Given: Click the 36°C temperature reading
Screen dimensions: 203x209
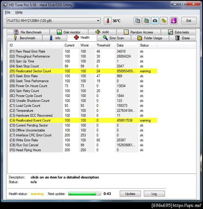Looking at the screenshot, I should point(116,21).
